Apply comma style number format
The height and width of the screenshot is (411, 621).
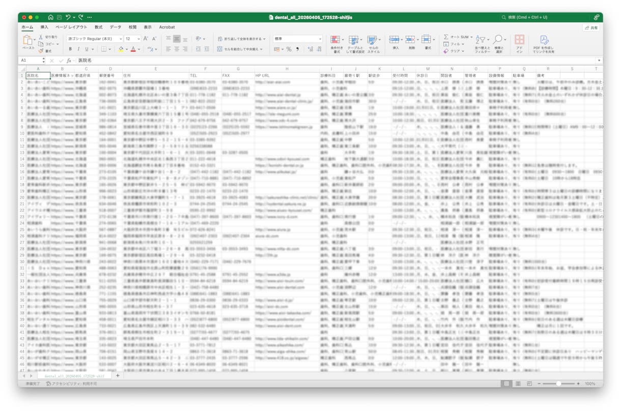(x=297, y=49)
